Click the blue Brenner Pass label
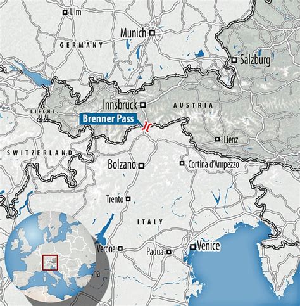Viewport: 300px width, 306px height. tap(108, 118)
